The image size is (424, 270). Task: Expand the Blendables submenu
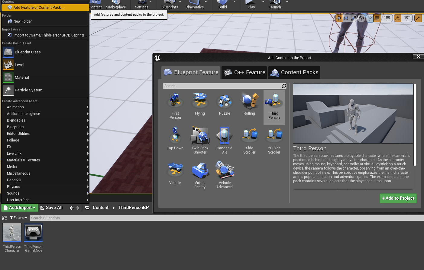pos(45,120)
